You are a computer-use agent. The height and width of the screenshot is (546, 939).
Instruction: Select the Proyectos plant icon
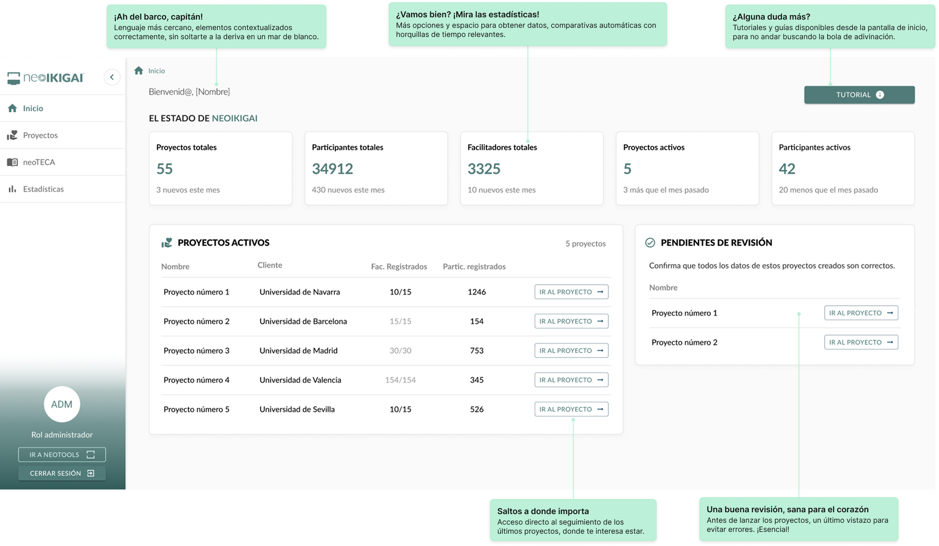[12, 135]
